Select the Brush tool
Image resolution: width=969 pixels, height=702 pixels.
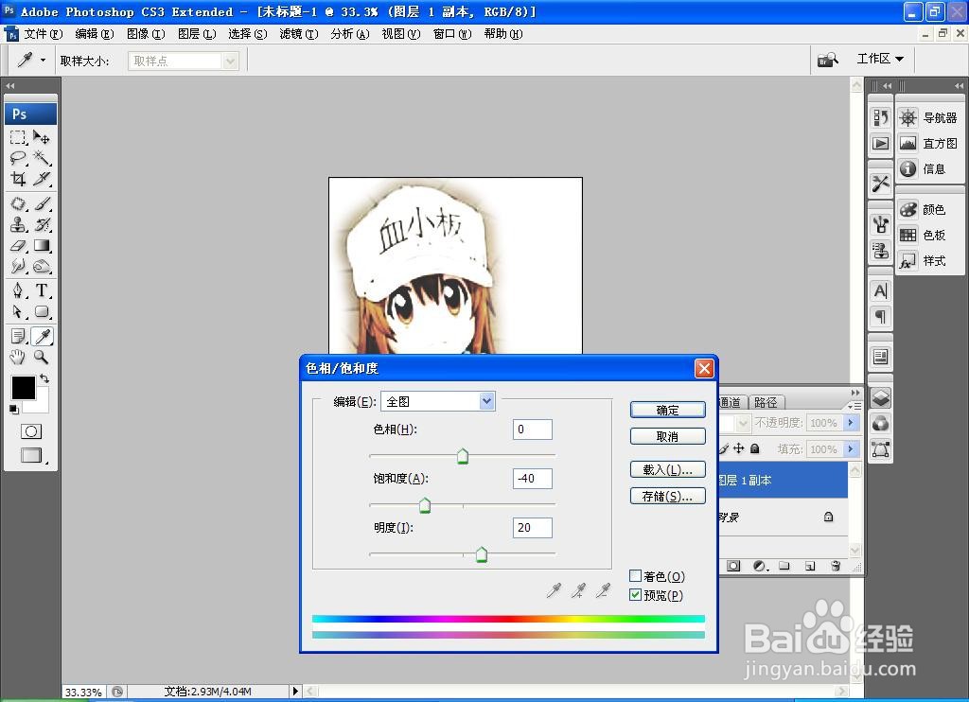(42, 203)
